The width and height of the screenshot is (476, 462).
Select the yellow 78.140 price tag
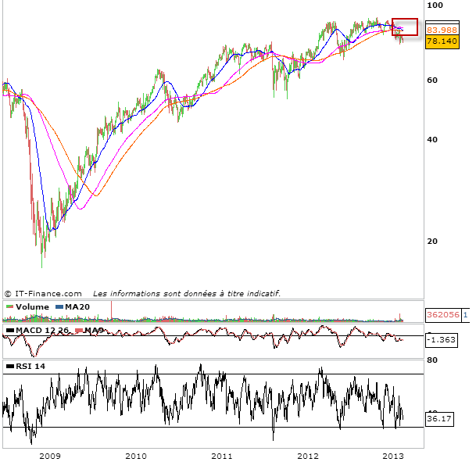click(x=442, y=41)
